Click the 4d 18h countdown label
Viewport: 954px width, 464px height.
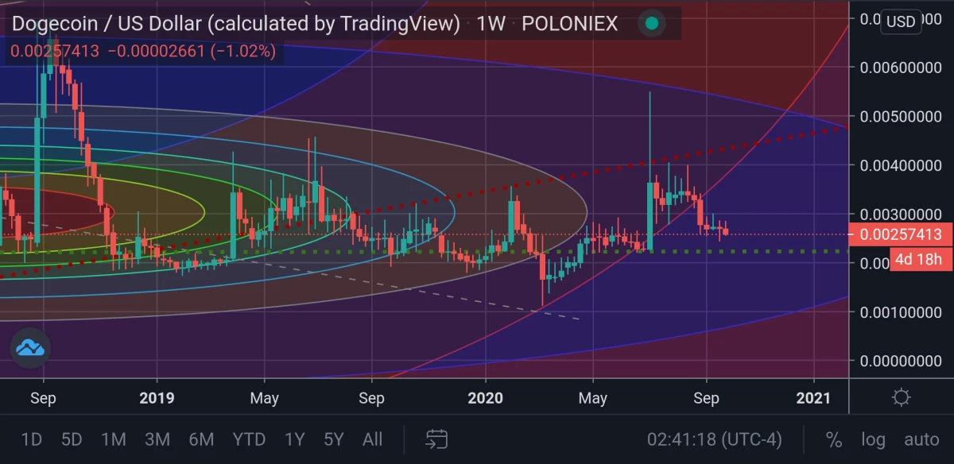point(921,259)
